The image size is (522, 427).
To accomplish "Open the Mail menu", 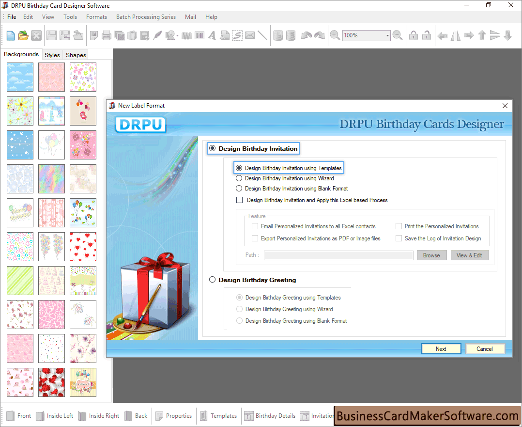I will click(190, 16).
